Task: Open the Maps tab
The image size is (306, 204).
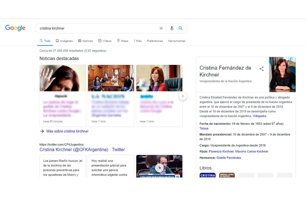Action: click(123, 41)
